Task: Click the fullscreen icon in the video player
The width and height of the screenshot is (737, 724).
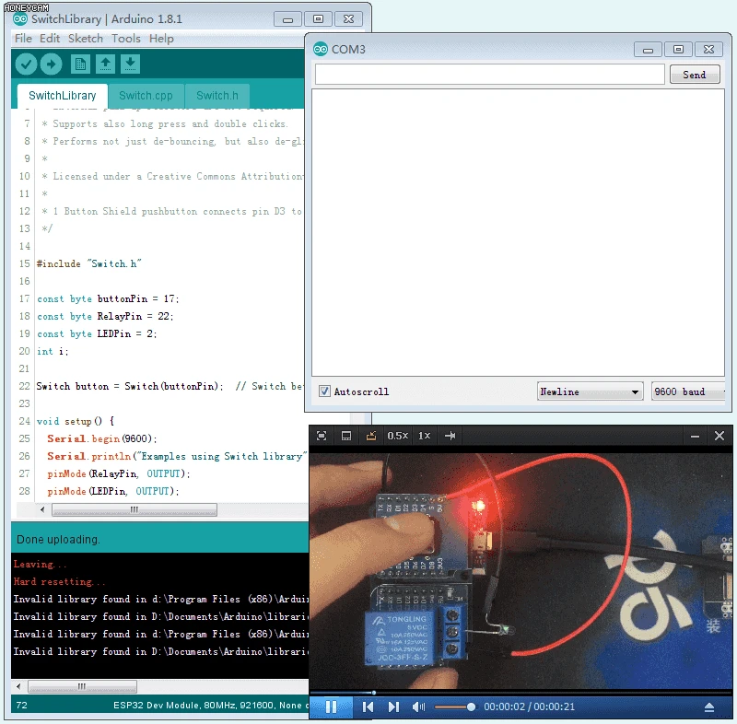Action: 322,435
